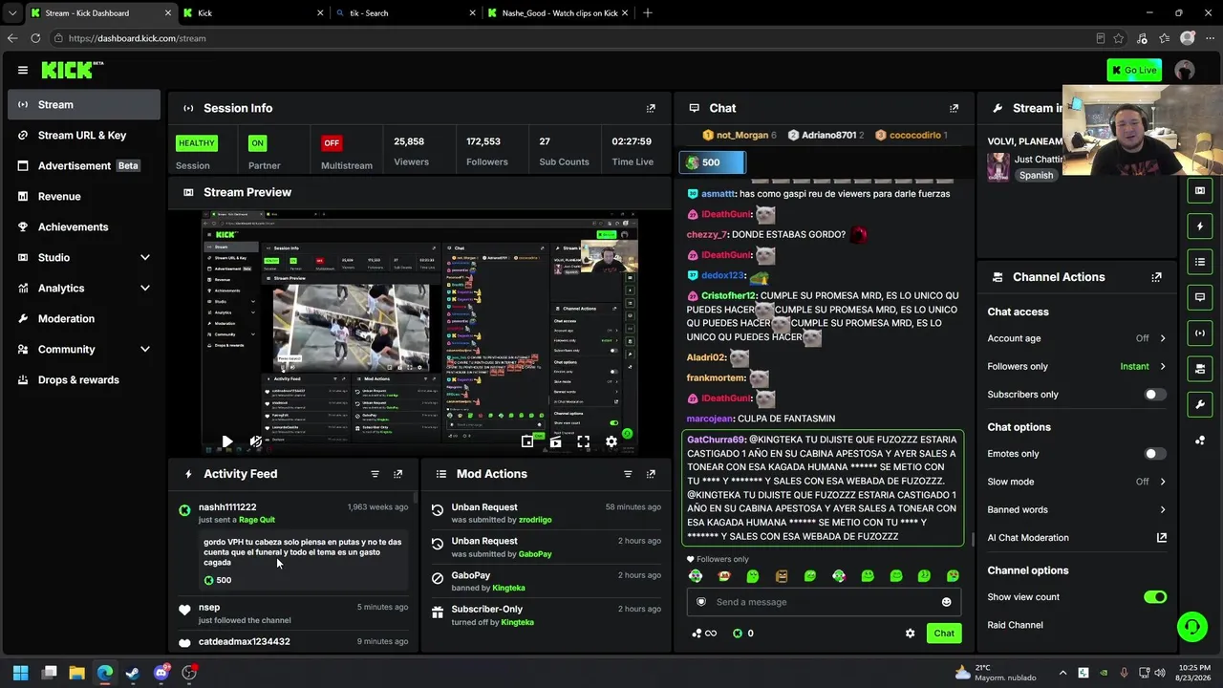Image resolution: width=1223 pixels, height=688 pixels.
Task: Pop out the Chat panel
Action: click(x=954, y=108)
